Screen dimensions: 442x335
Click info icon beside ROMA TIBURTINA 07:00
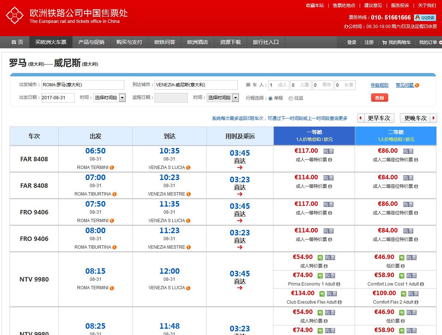click(x=114, y=194)
